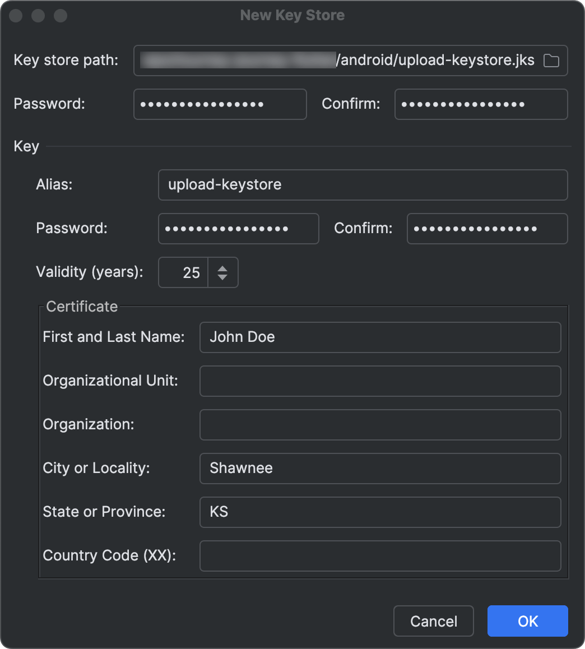This screenshot has width=585, height=649.
Task: Confirm with the OK button
Action: (527, 621)
